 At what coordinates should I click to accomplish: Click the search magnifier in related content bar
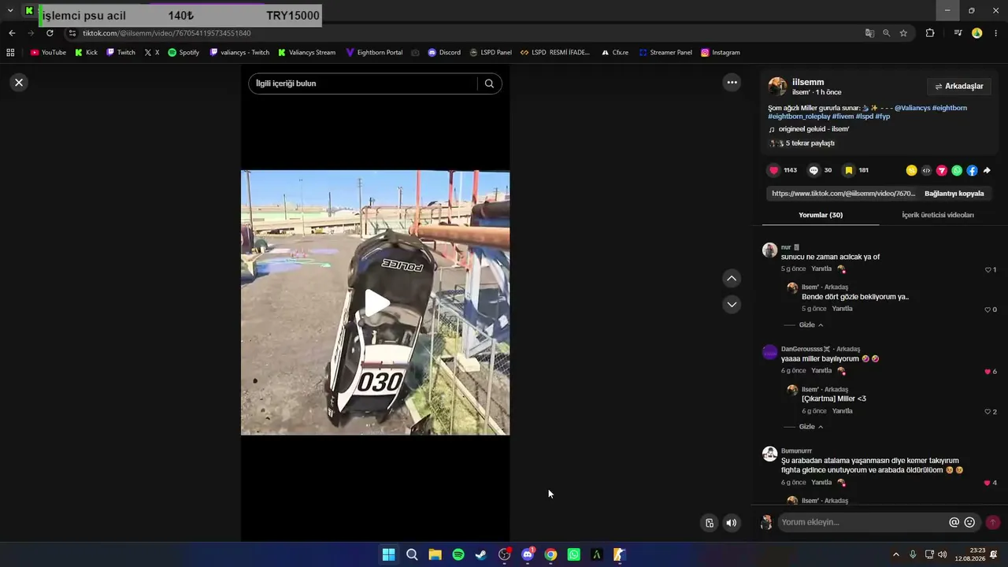489,83
